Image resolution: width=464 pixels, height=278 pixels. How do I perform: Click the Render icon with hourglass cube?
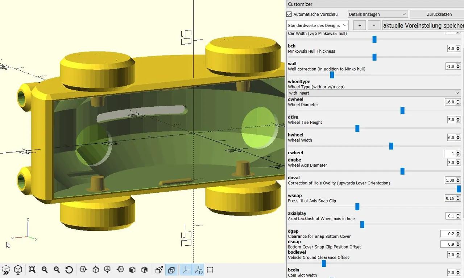tap(18, 270)
